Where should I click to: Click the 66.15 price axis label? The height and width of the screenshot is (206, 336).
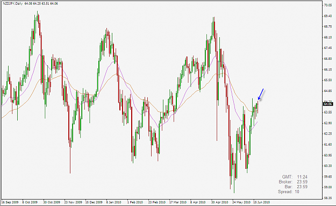pyautogui.click(x=328, y=70)
